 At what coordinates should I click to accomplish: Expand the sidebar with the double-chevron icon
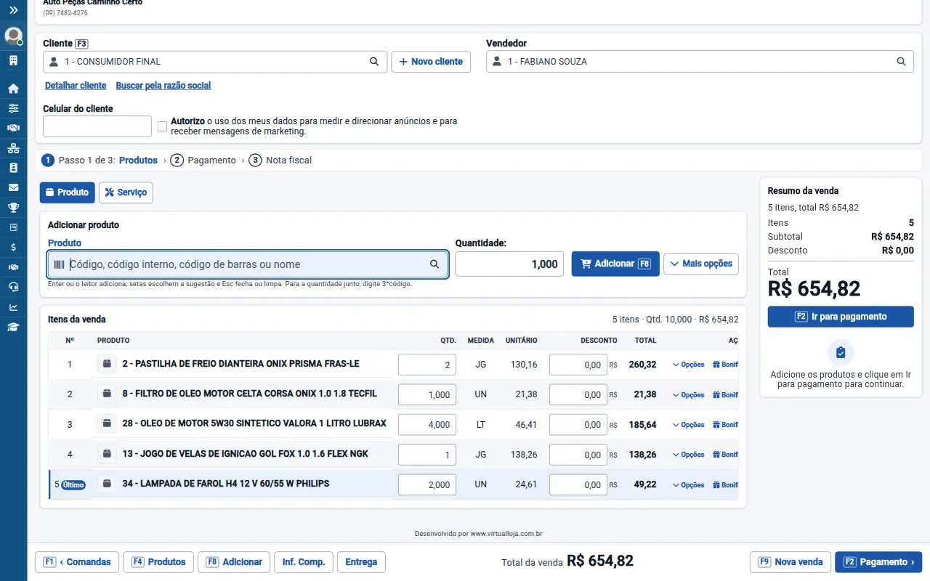pos(13,10)
